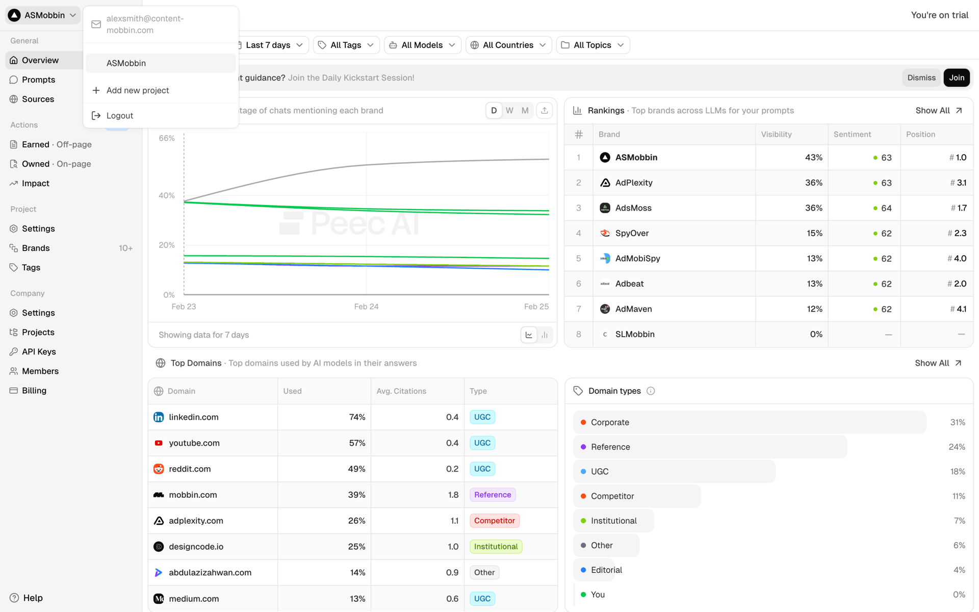Click the Billing card icon
This screenshot has height=612, width=979.
click(14, 391)
